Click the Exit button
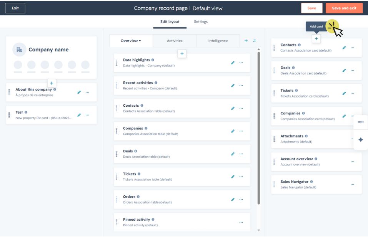The width and height of the screenshot is (368, 243). [15, 8]
